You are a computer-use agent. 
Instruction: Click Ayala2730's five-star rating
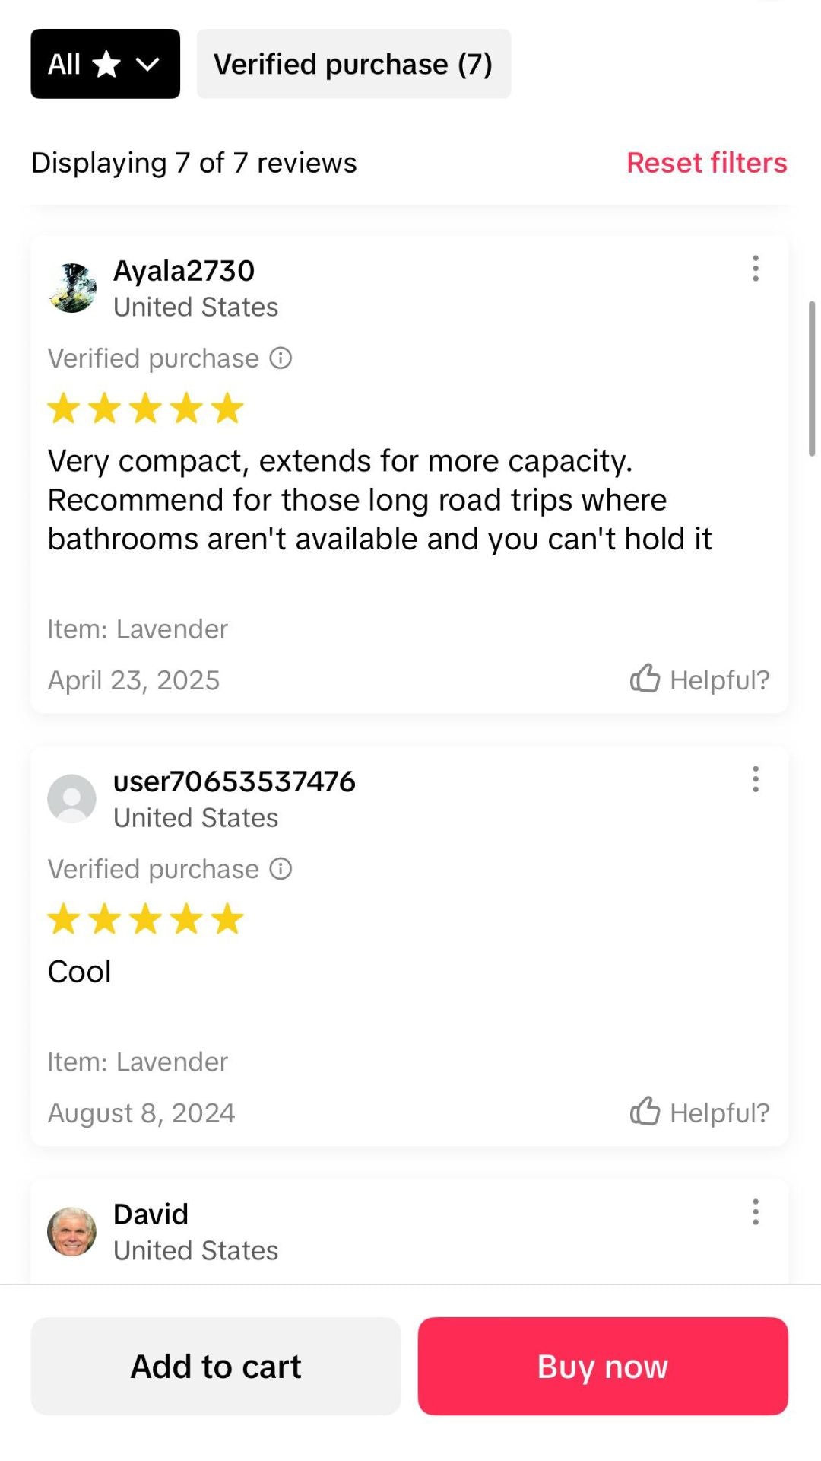(x=145, y=409)
